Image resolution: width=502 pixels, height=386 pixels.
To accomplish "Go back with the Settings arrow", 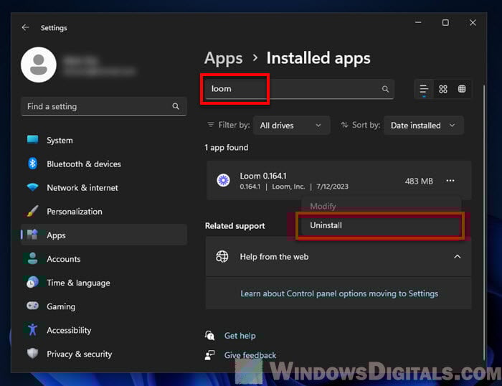I will [25, 28].
